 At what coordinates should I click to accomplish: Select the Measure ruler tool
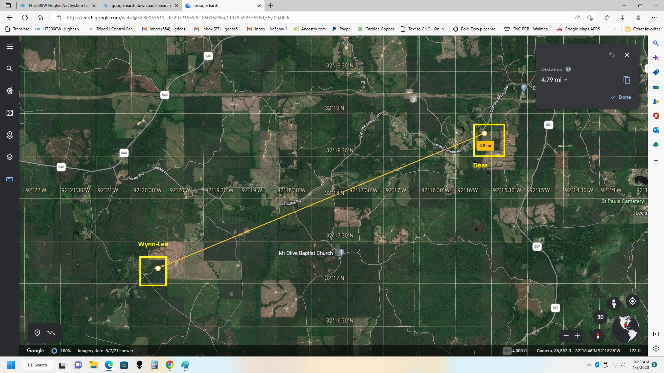[x=10, y=179]
